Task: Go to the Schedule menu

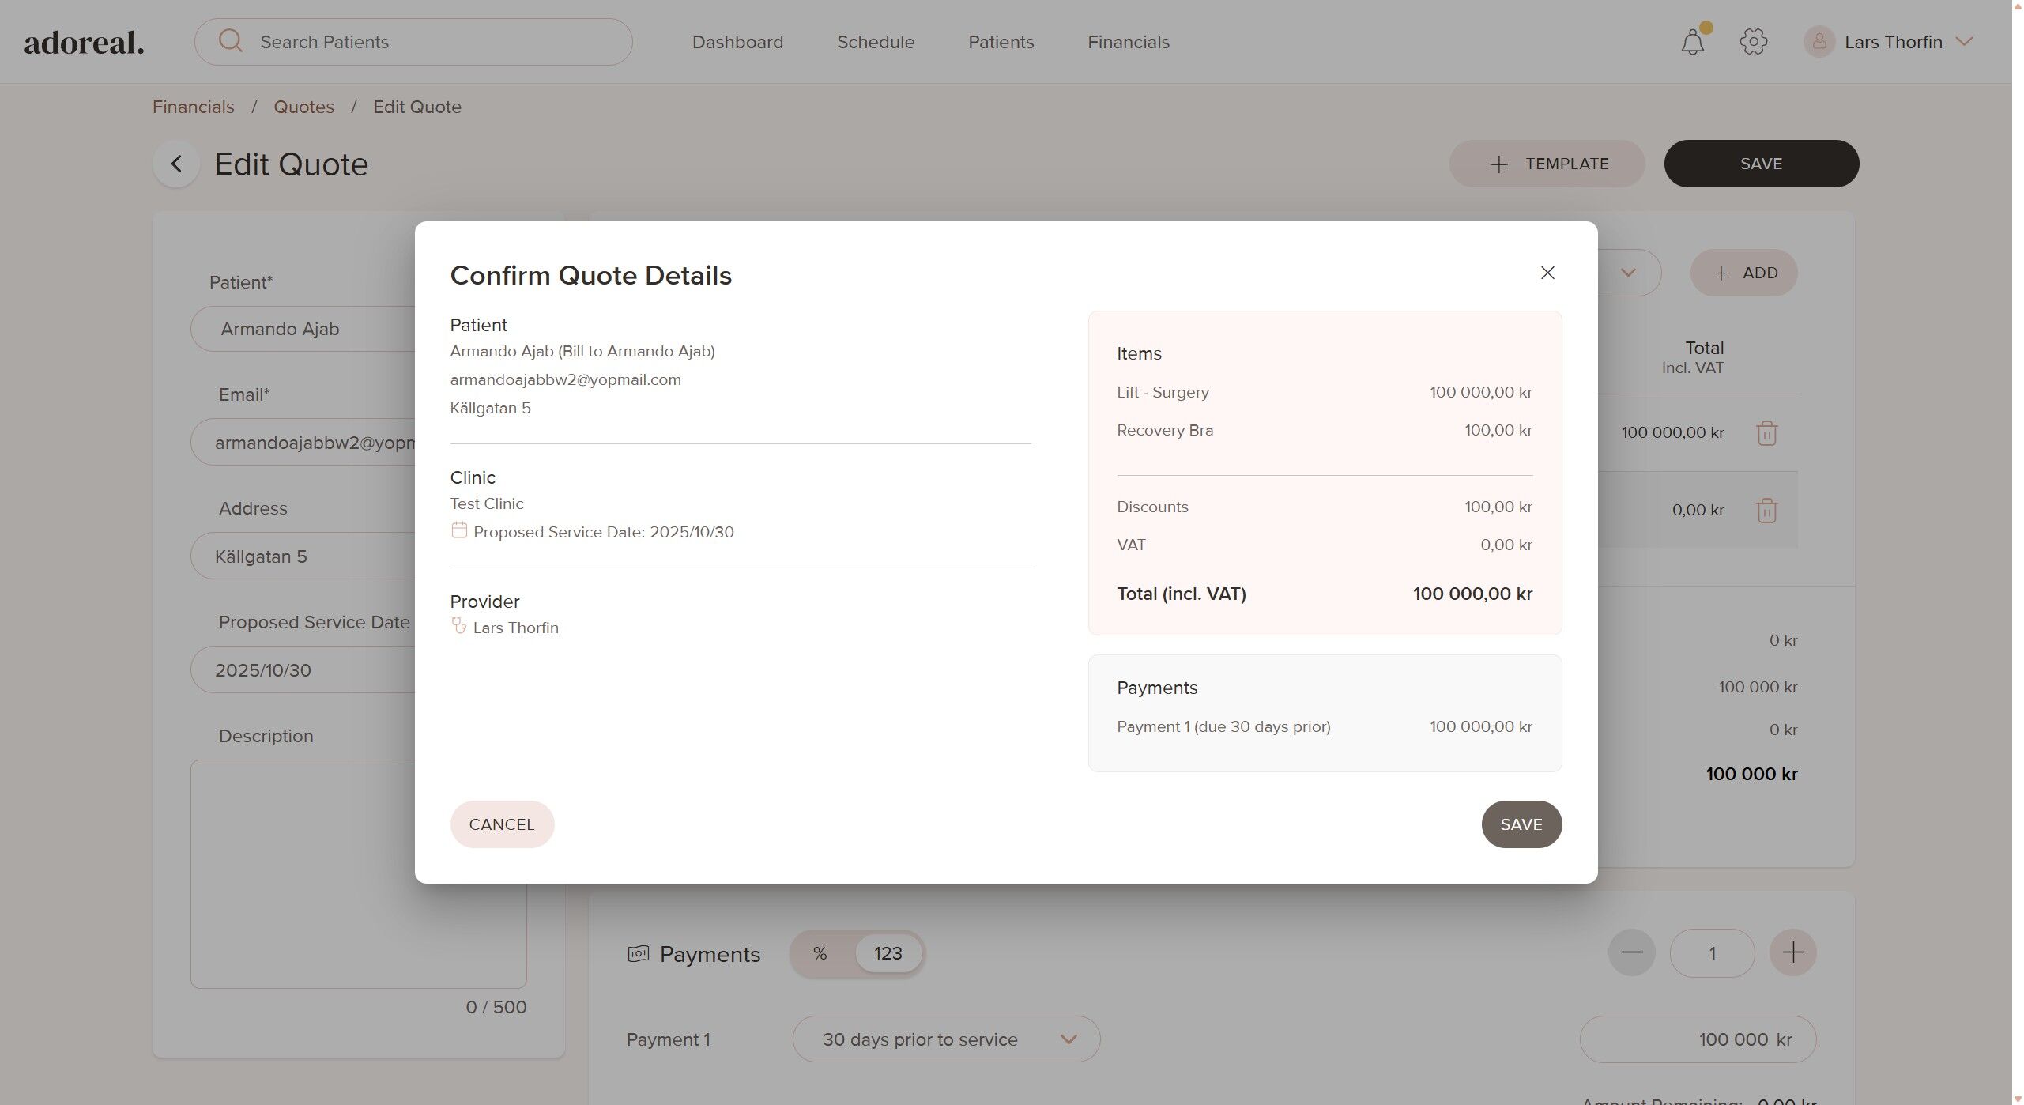Action: click(x=875, y=42)
